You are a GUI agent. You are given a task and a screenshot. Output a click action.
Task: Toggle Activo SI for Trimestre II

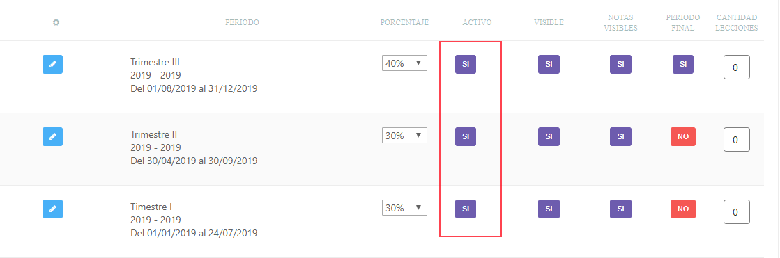(x=466, y=136)
